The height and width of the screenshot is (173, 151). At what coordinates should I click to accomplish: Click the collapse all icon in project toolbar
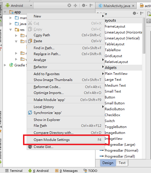(x=75, y=5)
